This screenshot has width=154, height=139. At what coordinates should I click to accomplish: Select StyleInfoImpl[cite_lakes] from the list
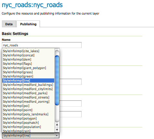(x=28, y=51)
